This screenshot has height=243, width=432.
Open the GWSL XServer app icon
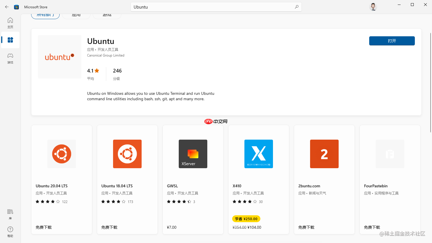tap(193, 154)
